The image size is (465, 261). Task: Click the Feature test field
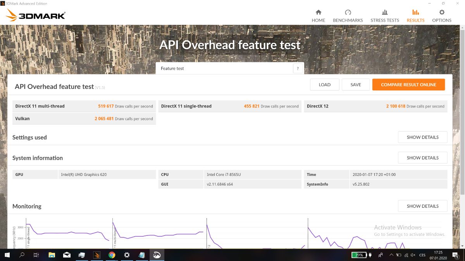coord(225,68)
